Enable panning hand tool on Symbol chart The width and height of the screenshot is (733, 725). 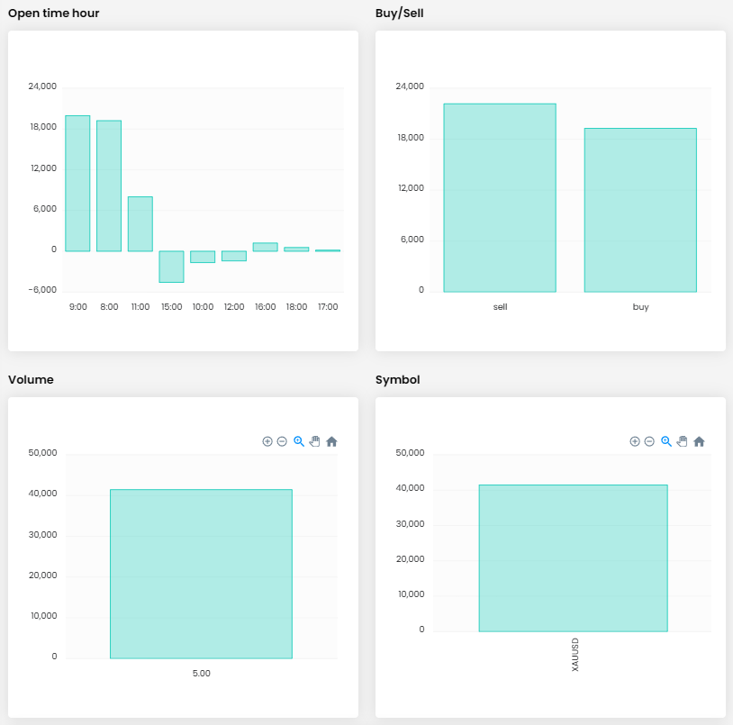(x=682, y=441)
